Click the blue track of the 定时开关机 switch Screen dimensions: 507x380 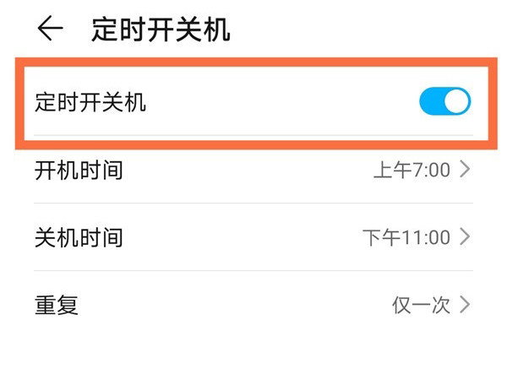[x=431, y=102]
